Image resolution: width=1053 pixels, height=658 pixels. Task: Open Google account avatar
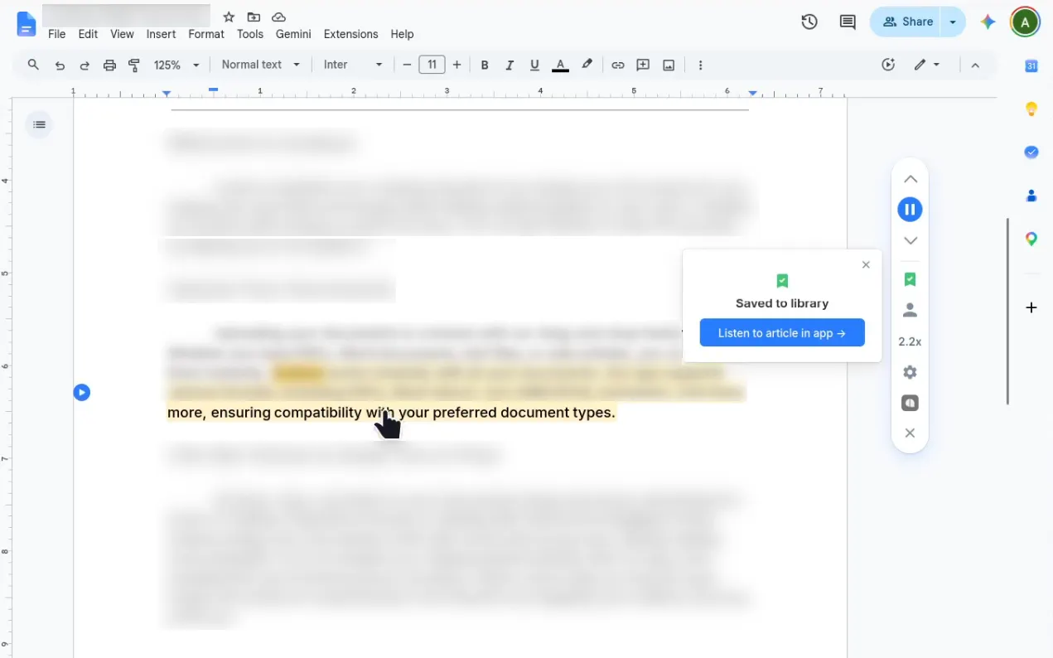1025,22
